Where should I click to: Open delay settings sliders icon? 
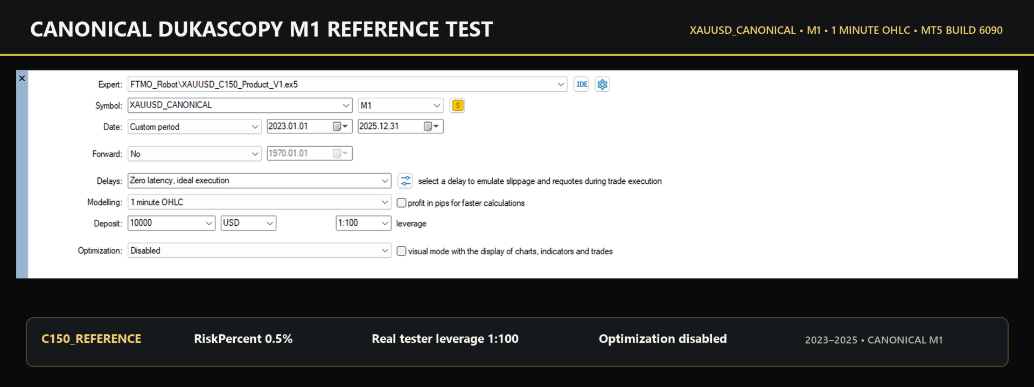[406, 181]
